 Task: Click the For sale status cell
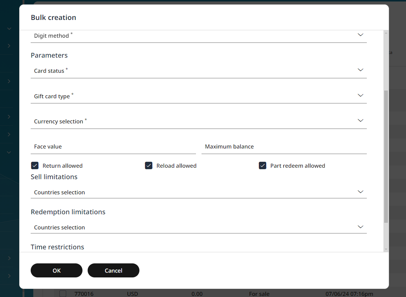coord(259,294)
